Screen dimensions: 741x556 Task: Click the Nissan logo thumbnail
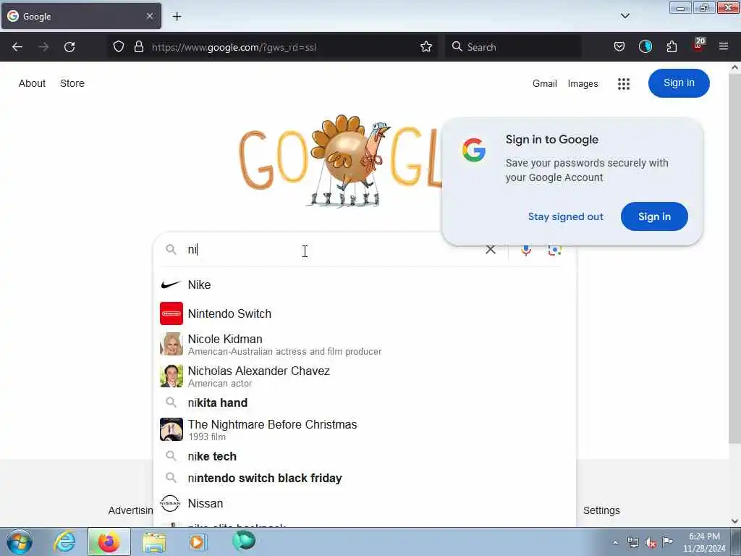point(170,504)
